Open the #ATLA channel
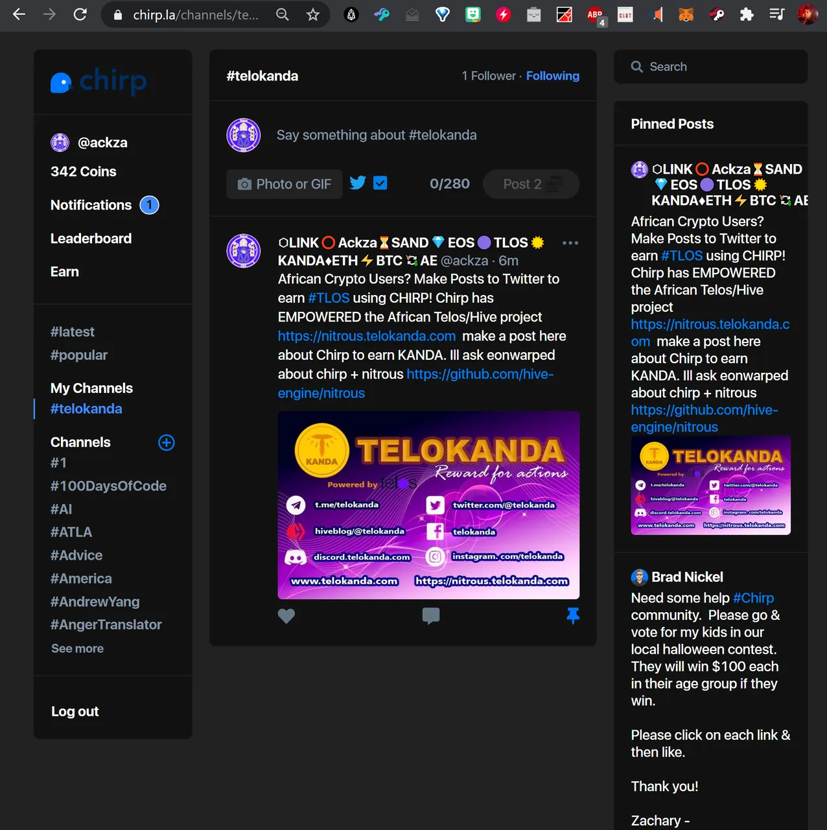The width and height of the screenshot is (827, 830). pyautogui.click(x=71, y=532)
